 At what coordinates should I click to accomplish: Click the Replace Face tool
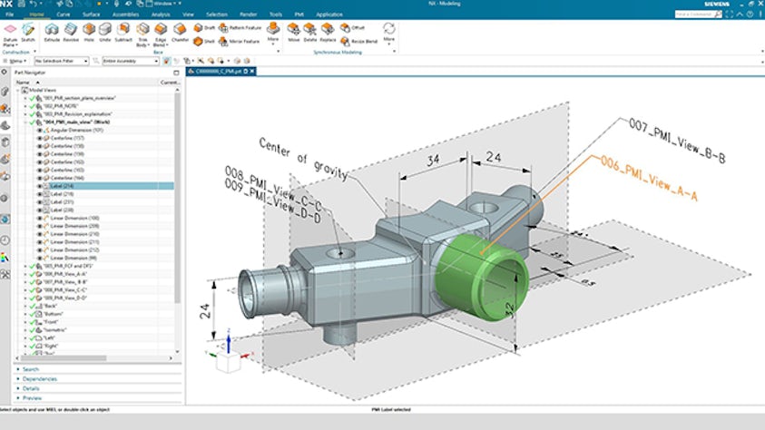[x=328, y=33]
